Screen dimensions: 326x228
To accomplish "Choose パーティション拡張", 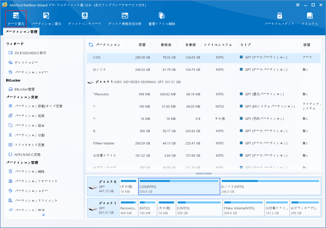I will pos(26,116).
